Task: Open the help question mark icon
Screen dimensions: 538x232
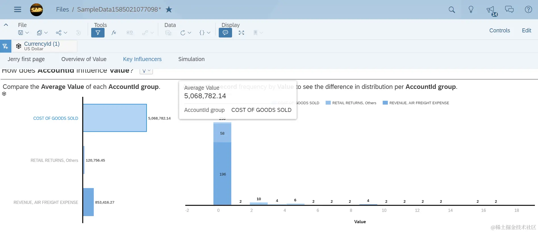Action: click(x=528, y=9)
